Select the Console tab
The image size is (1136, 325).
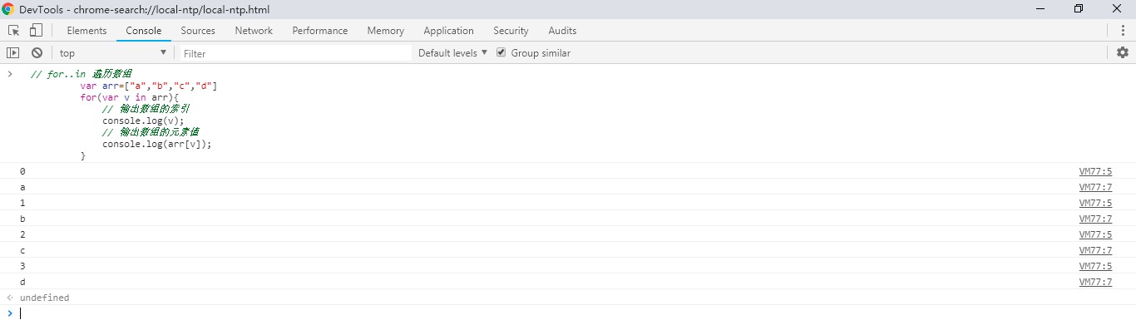(x=144, y=31)
